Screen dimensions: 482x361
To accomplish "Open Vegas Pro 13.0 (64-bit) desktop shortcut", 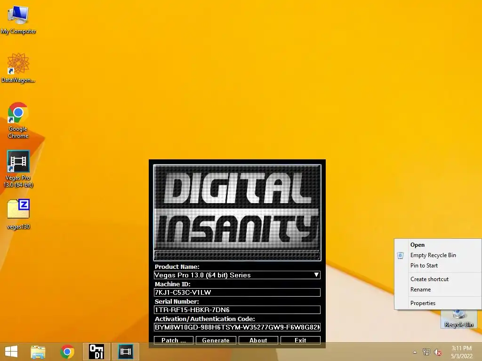I will click(18, 169).
